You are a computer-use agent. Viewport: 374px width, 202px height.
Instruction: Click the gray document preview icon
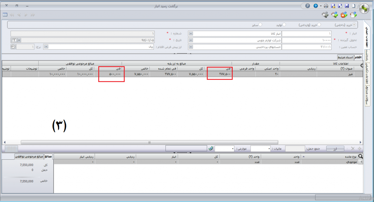(325, 15)
